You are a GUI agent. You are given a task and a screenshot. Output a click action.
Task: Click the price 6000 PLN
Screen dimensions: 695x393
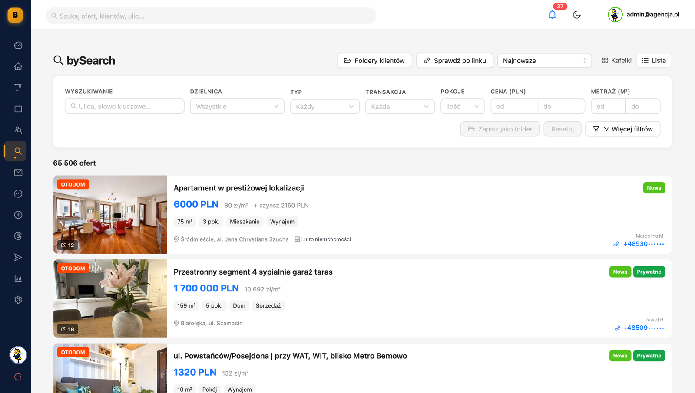pyautogui.click(x=196, y=204)
